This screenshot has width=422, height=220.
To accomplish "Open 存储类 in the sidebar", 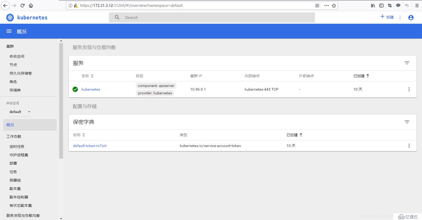I will click(15, 90).
